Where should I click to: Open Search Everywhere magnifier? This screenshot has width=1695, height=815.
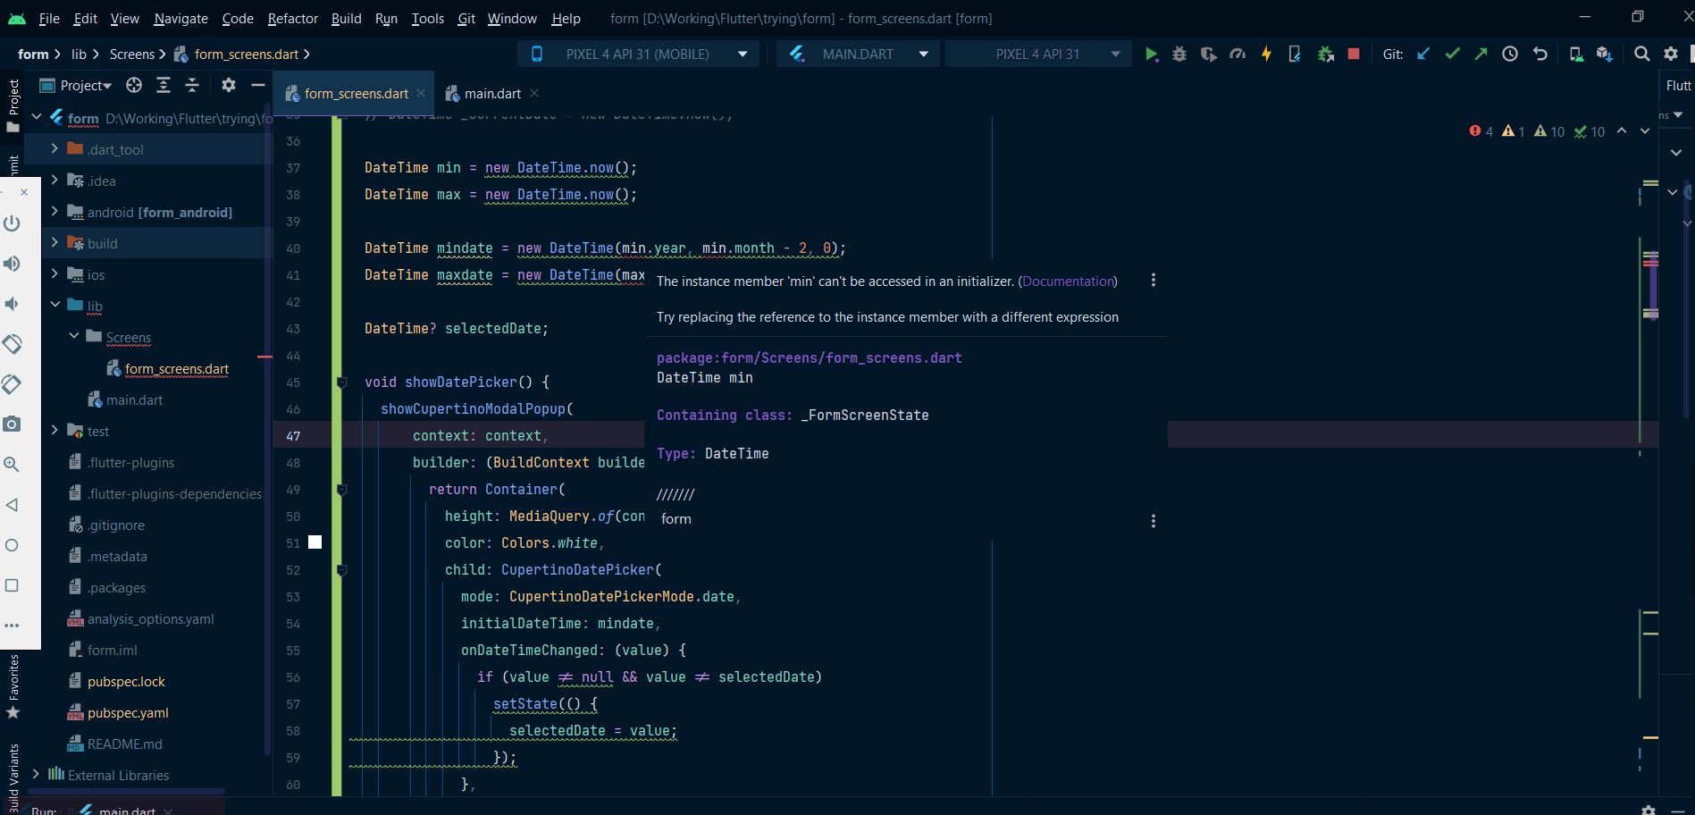click(x=1641, y=55)
